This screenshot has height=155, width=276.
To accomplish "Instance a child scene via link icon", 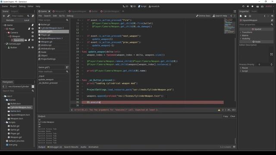I will click(x=8, y=16).
